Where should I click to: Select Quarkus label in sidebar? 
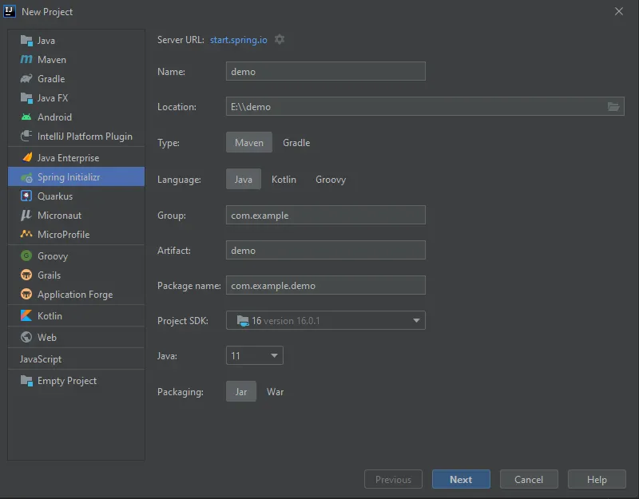point(55,196)
